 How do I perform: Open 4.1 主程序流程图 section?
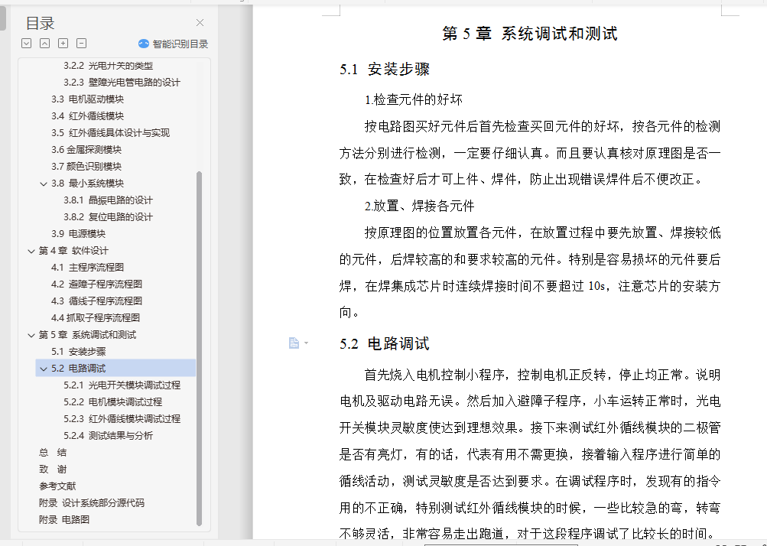pos(88,267)
